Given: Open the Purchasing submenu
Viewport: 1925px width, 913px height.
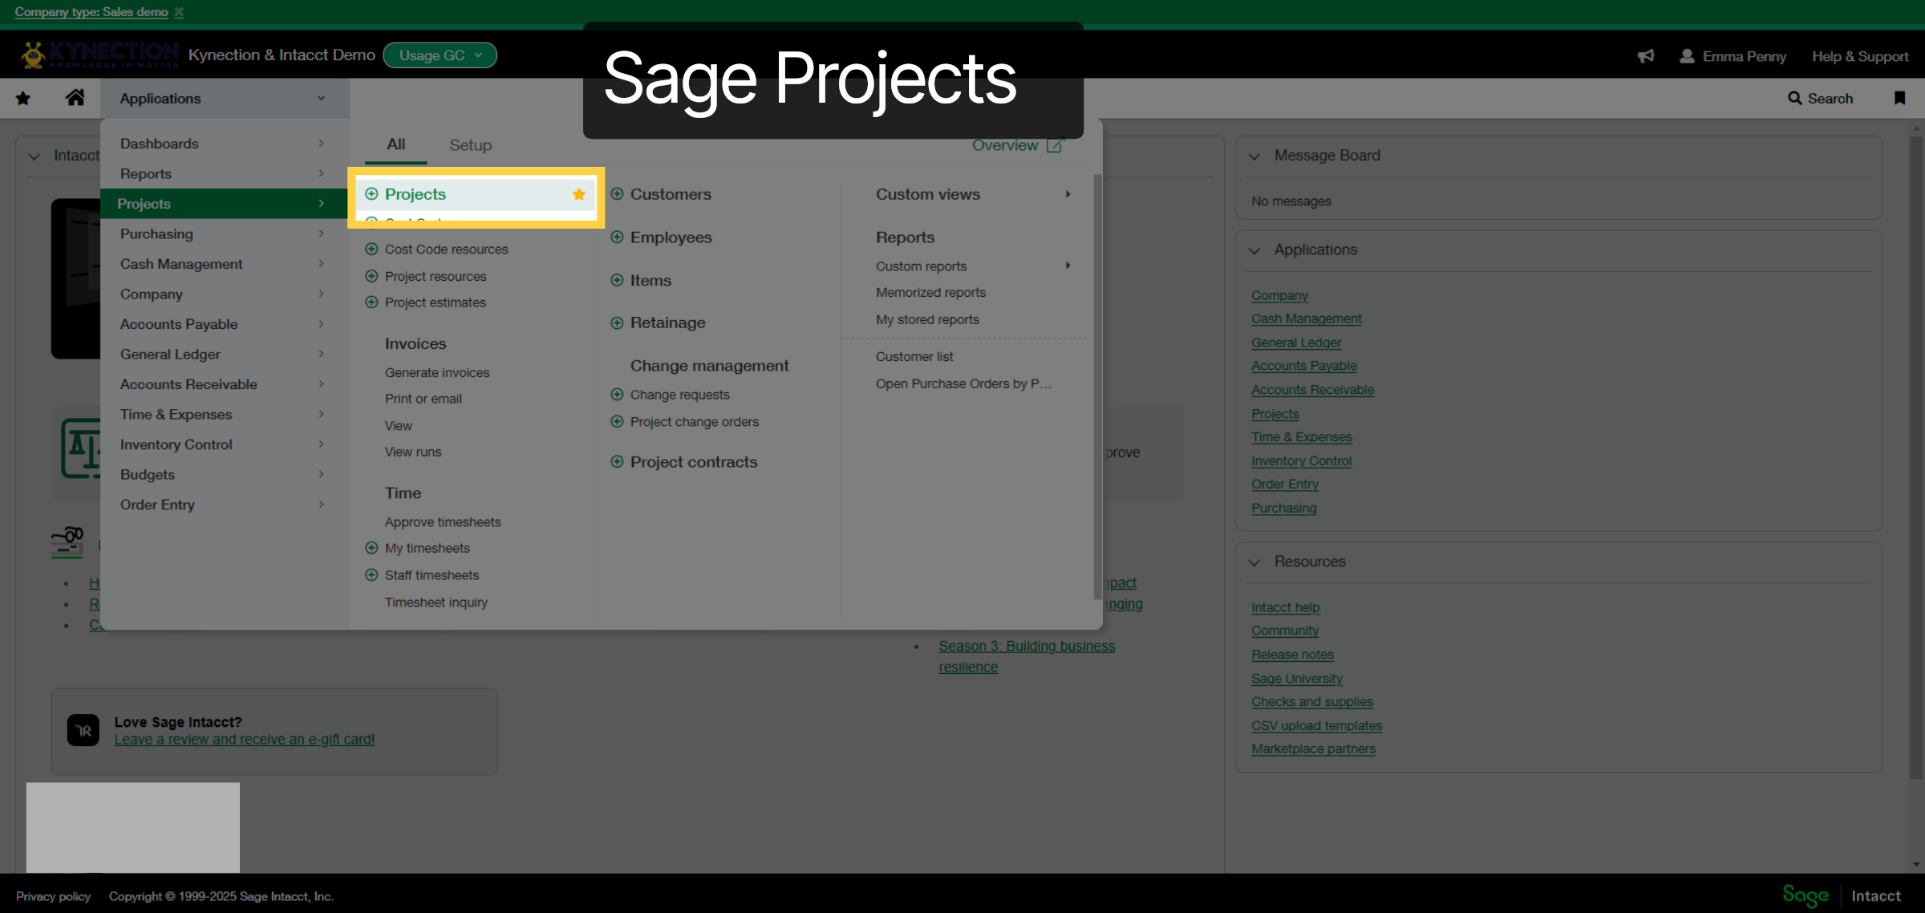Looking at the screenshot, I should coord(223,233).
